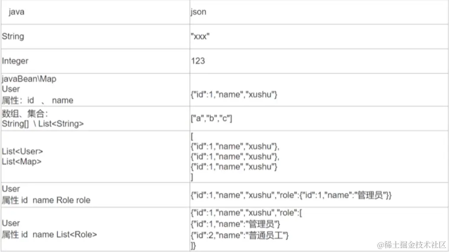The height and width of the screenshot is (252, 449).
Task: Click the "属性 id name Role role" text
Action: click(x=46, y=200)
